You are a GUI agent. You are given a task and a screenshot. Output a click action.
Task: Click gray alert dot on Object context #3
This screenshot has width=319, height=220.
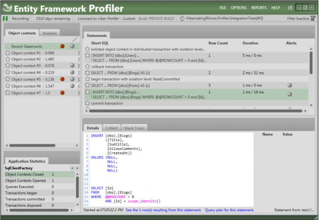[72, 65]
